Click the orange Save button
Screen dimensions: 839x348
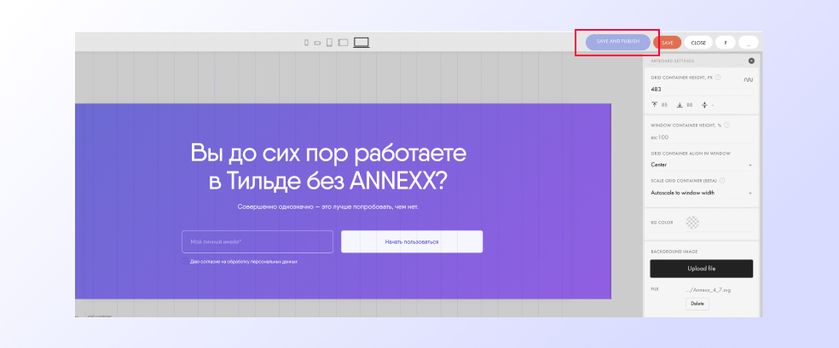pos(668,43)
